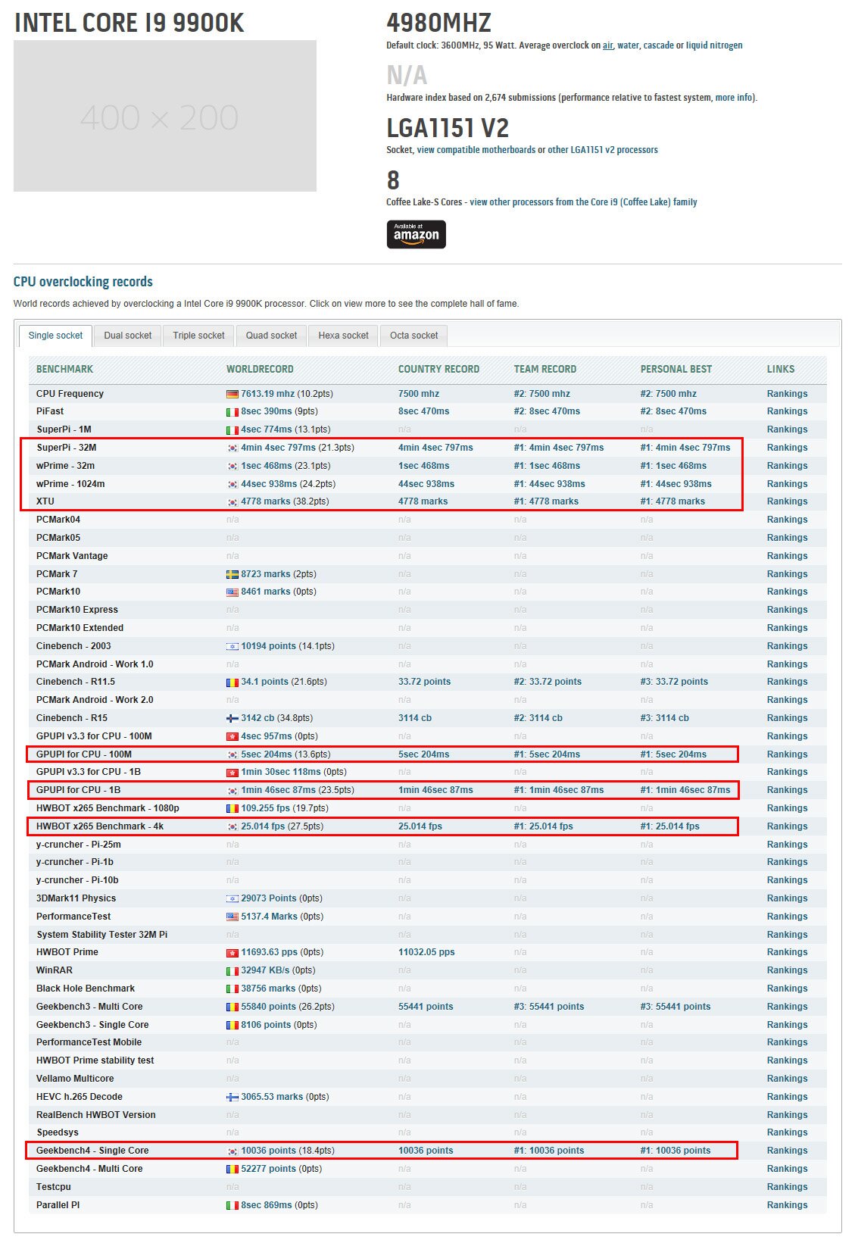Open other LGA1151 v2 processors link
855x1237 pixels.
603,150
